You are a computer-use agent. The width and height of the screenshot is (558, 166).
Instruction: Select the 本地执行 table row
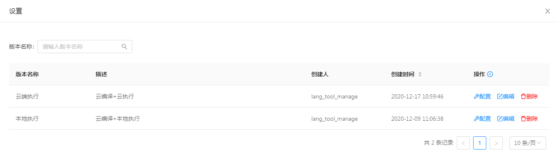(279, 119)
